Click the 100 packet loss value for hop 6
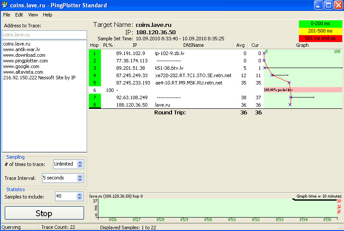Image resolution: width=344 pixels, height=231 pixels. pyautogui.click(x=110, y=90)
